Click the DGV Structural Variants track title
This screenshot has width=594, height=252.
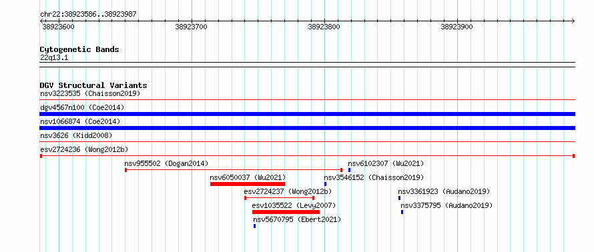pyautogui.click(x=93, y=85)
